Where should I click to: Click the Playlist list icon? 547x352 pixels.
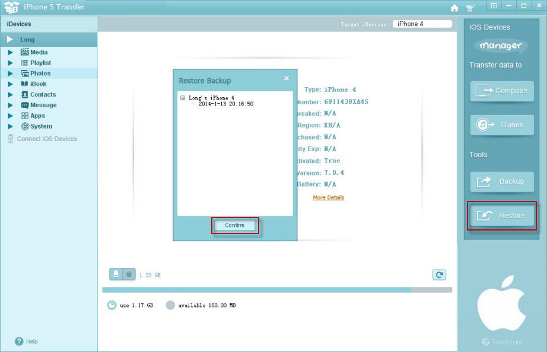pyautogui.click(x=24, y=63)
